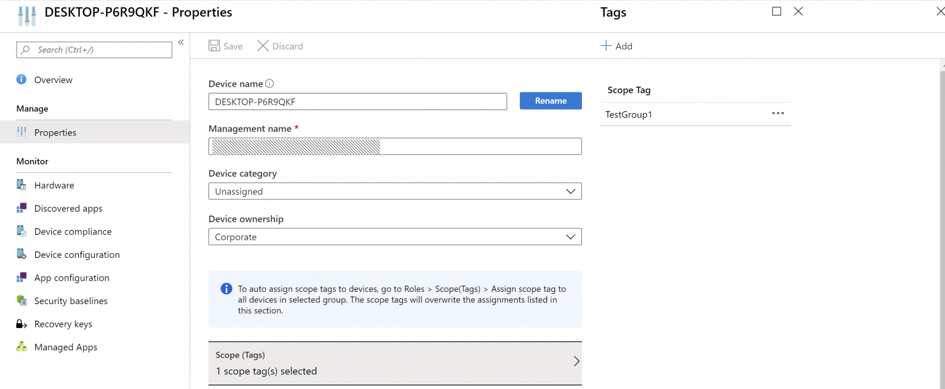Open the Overview page icon
This screenshot has width=945, height=389.
click(x=22, y=79)
